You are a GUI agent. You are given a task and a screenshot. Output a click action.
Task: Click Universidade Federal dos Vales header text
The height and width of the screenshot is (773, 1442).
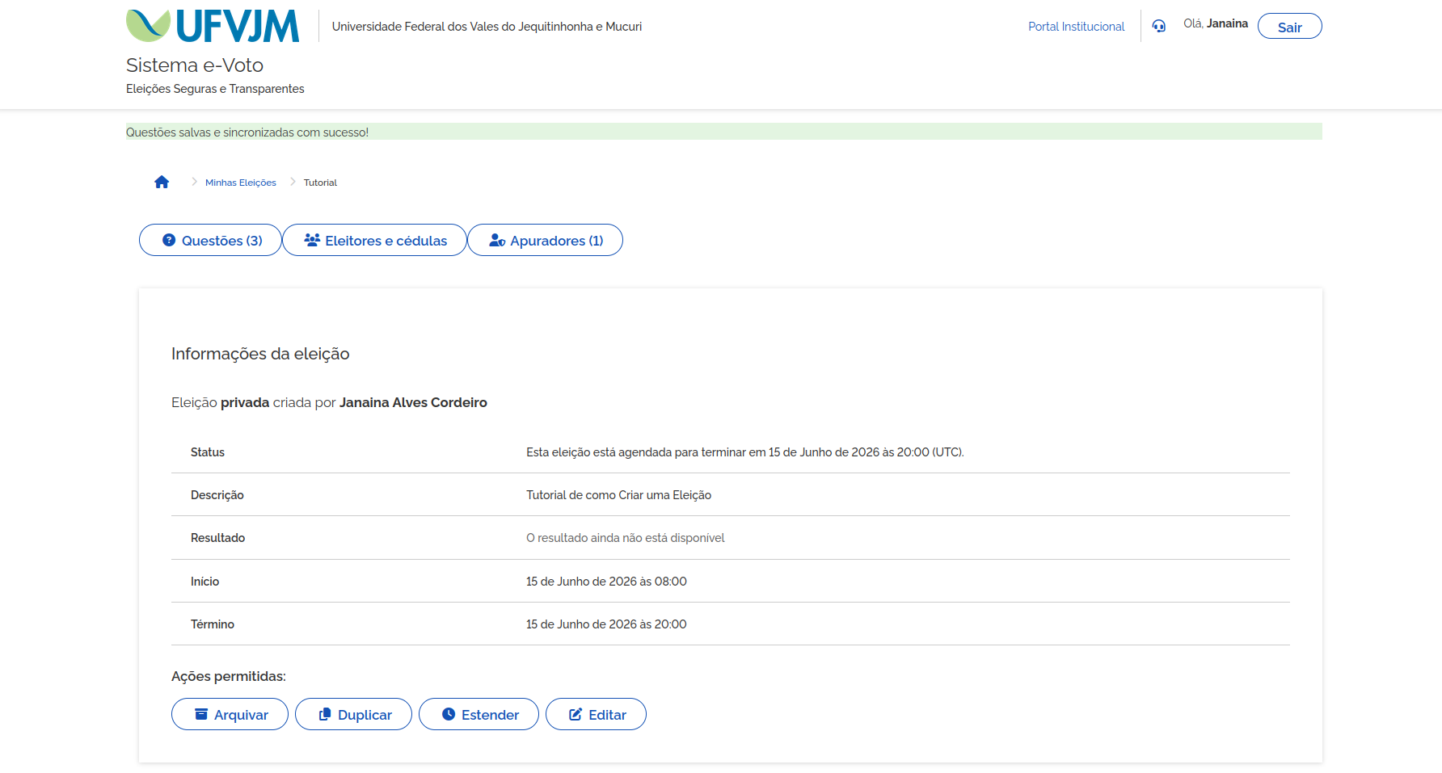tap(487, 27)
